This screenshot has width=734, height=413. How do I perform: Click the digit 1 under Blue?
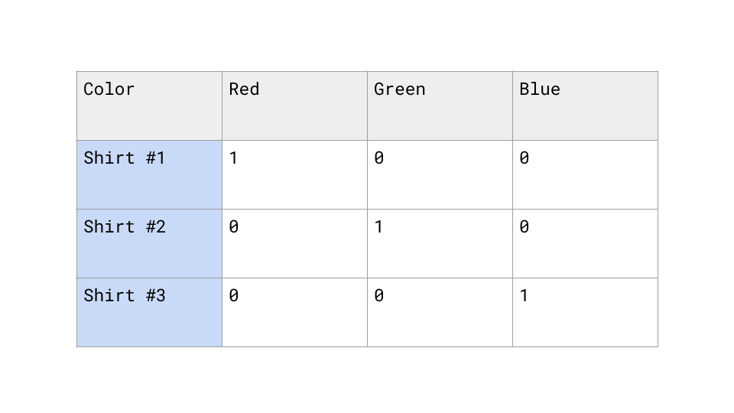coord(524,296)
